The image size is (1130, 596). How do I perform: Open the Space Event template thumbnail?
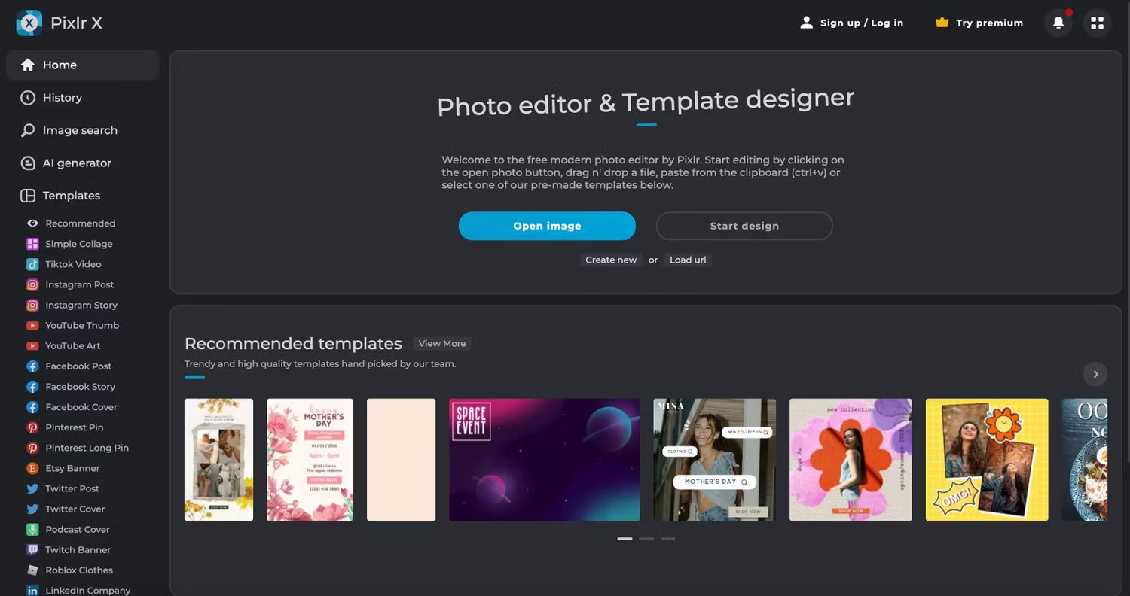[x=544, y=460]
